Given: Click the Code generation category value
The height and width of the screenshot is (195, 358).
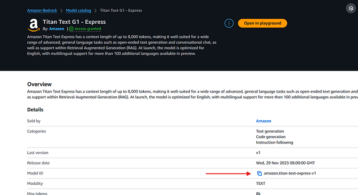Looking at the screenshot, I should 271,137.
